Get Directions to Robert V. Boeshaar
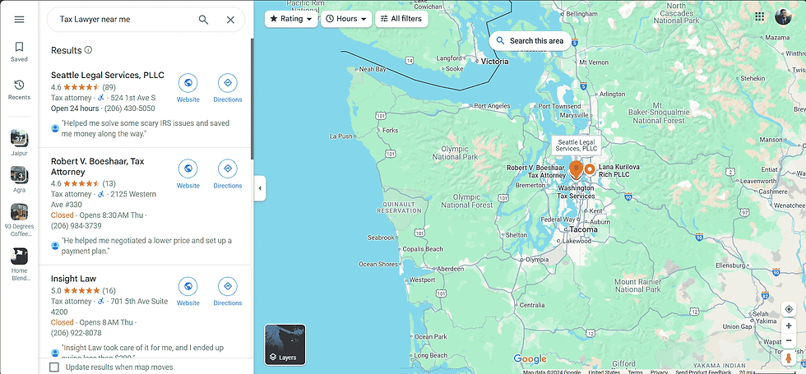Viewport: 806px width, 374px height. tap(228, 169)
